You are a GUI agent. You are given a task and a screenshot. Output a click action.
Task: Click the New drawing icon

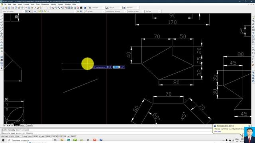pyautogui.click(x=3, y=8)
